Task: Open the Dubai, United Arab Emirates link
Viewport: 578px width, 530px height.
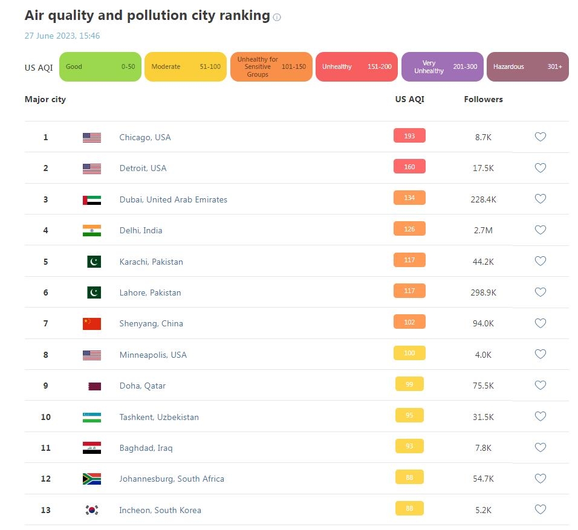Action: 174,200
